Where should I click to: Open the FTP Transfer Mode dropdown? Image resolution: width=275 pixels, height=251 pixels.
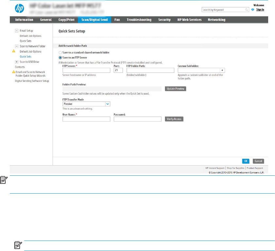coord(107,104)
